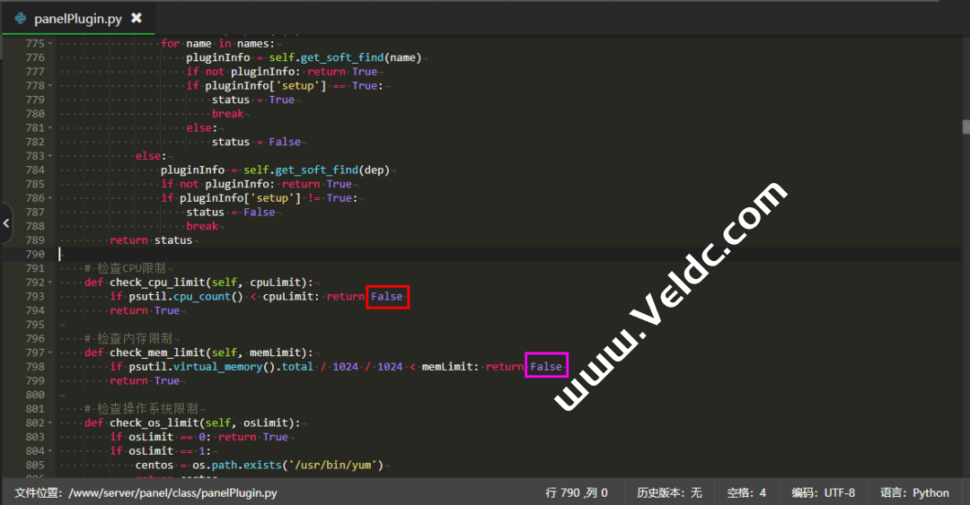
Task: Open the Python language selector in status bar
Action: (914, 492)
